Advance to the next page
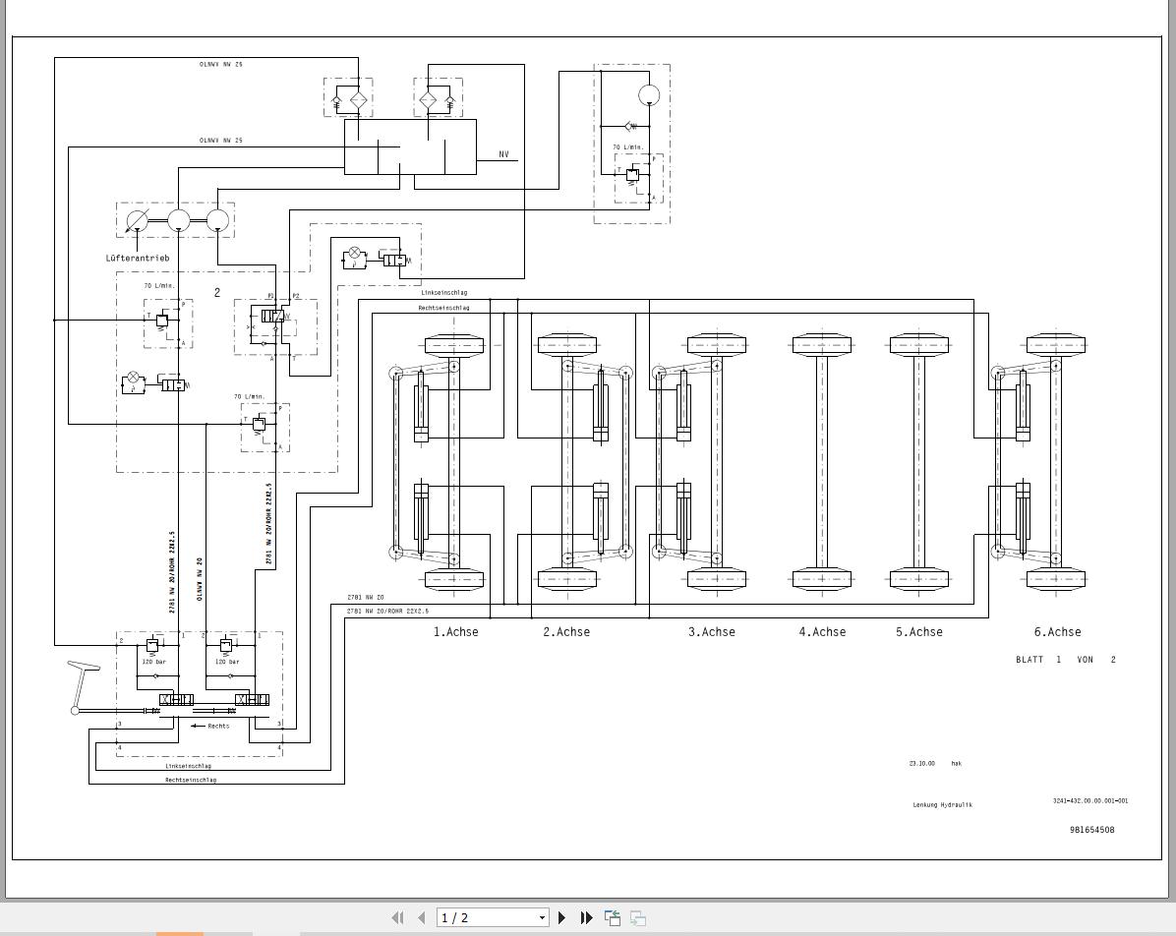 (x=562, y=917)
